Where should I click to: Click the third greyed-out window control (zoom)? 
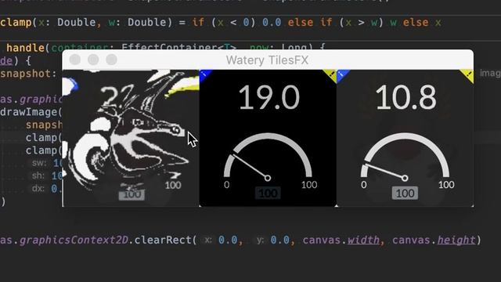(111, 60)
